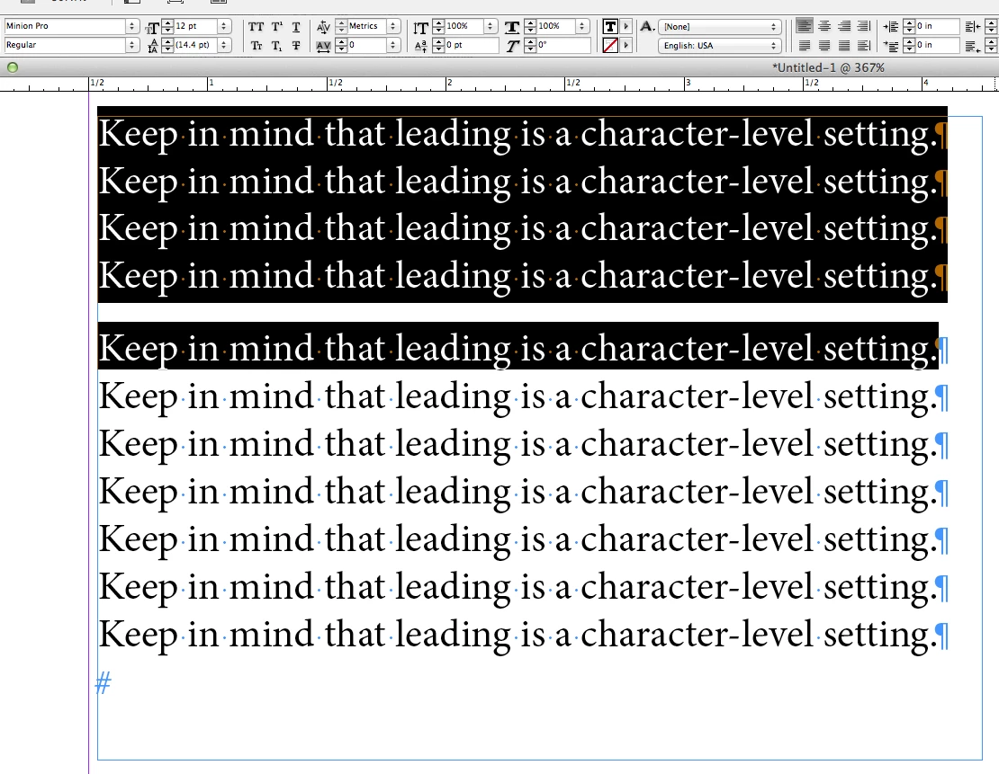The image size is (999, 774).
Task: Open the 12 pt font size dropdown
Action: [223, 26]
